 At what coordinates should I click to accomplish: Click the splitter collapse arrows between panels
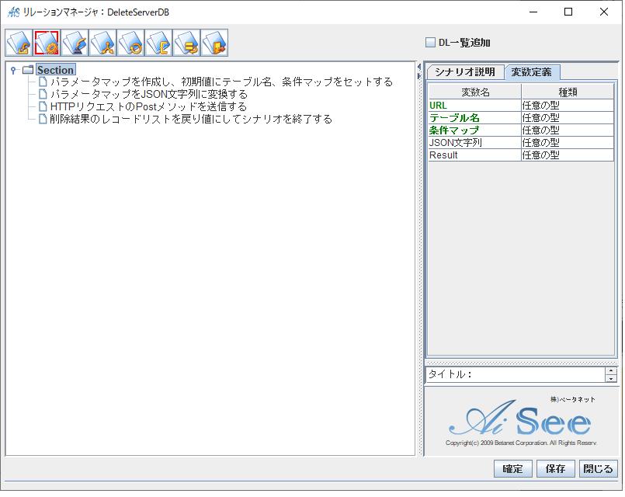(419, 71)
